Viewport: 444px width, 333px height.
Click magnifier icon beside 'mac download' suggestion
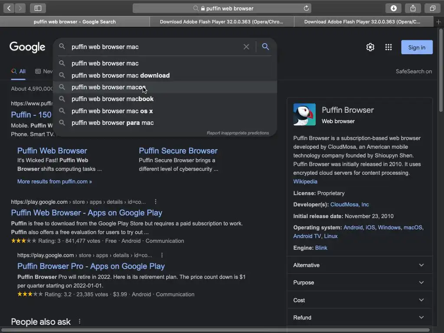pos(62,75)
